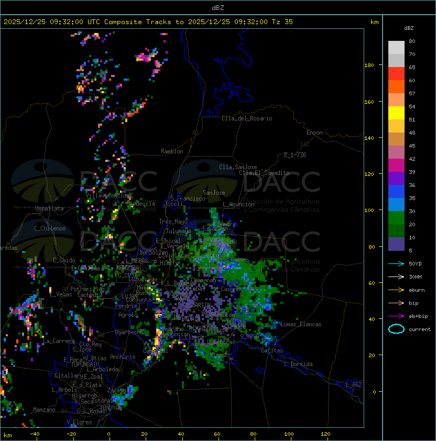Click the 'Tulumaya' map label

coord(179,231)
